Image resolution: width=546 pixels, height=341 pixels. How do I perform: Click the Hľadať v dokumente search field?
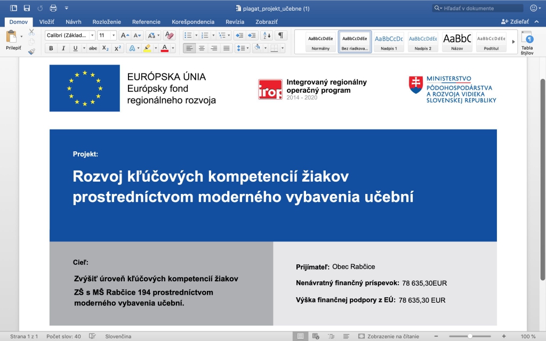tap(478, 8)
